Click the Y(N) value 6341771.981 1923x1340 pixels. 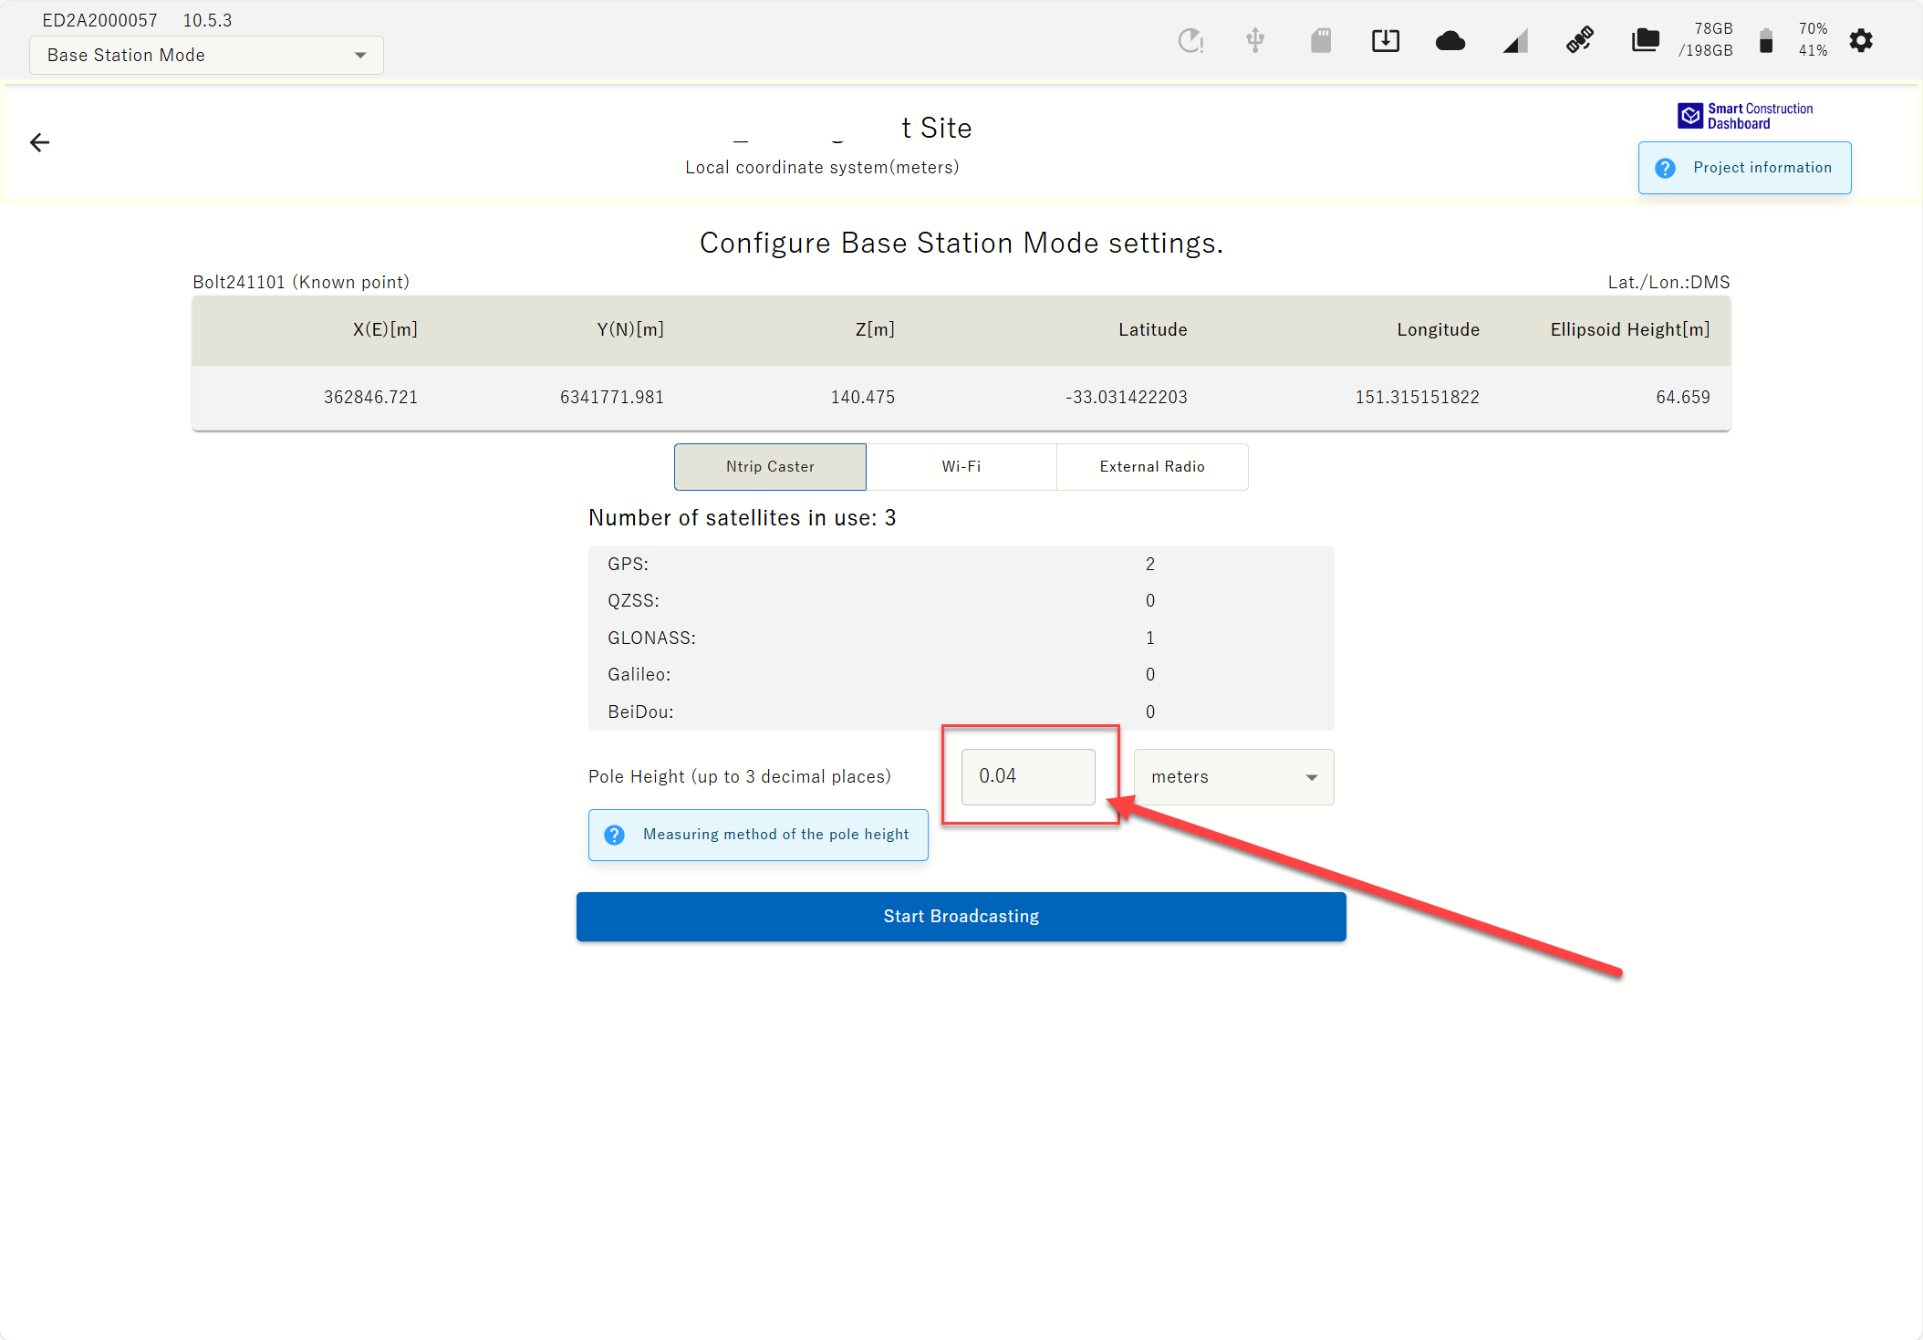pos(611,398)
